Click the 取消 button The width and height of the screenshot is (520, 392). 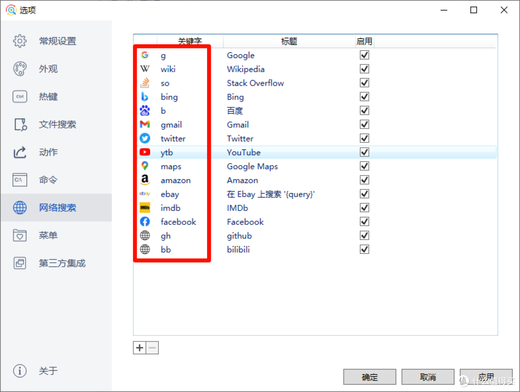[x=428, y=377]
